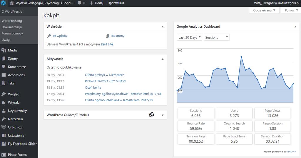Image resolution: width=301 pixels, height=158 pixels.
Task: Open the Witaj j.wagner account menu
Action: [276, 3]
